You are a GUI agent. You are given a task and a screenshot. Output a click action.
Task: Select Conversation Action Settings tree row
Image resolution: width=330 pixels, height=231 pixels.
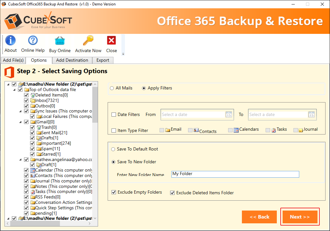[x=63, y=203]
